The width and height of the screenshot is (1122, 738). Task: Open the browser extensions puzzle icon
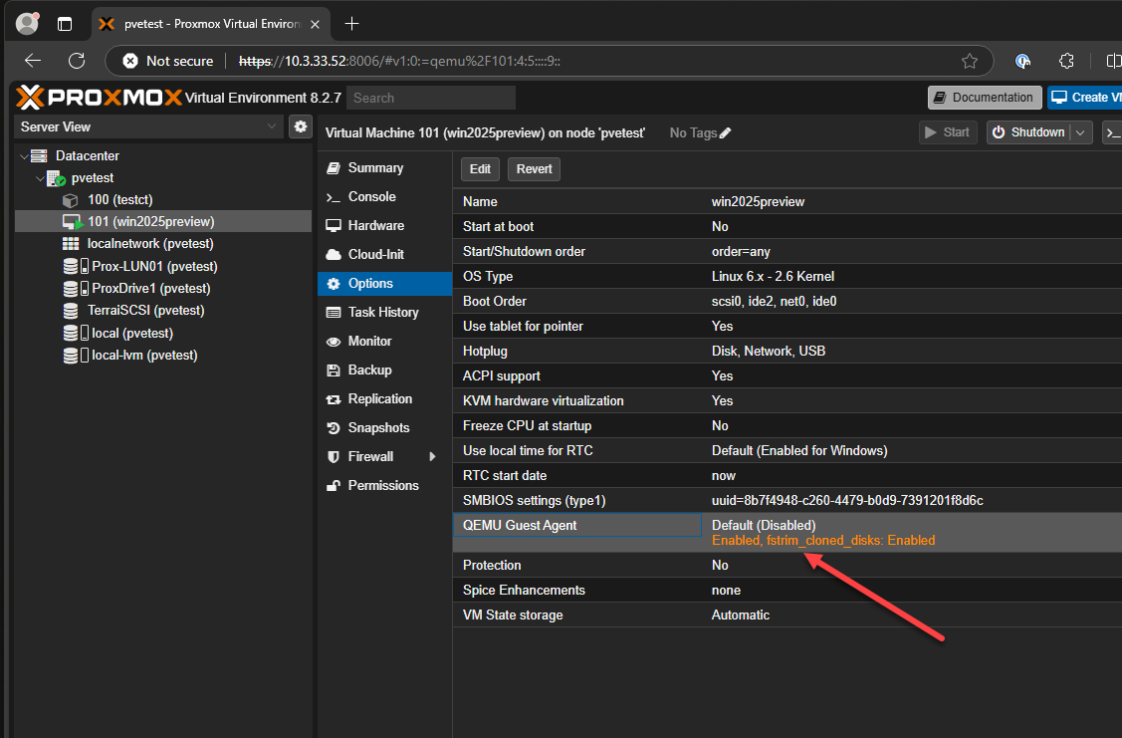pos(1065,61)
